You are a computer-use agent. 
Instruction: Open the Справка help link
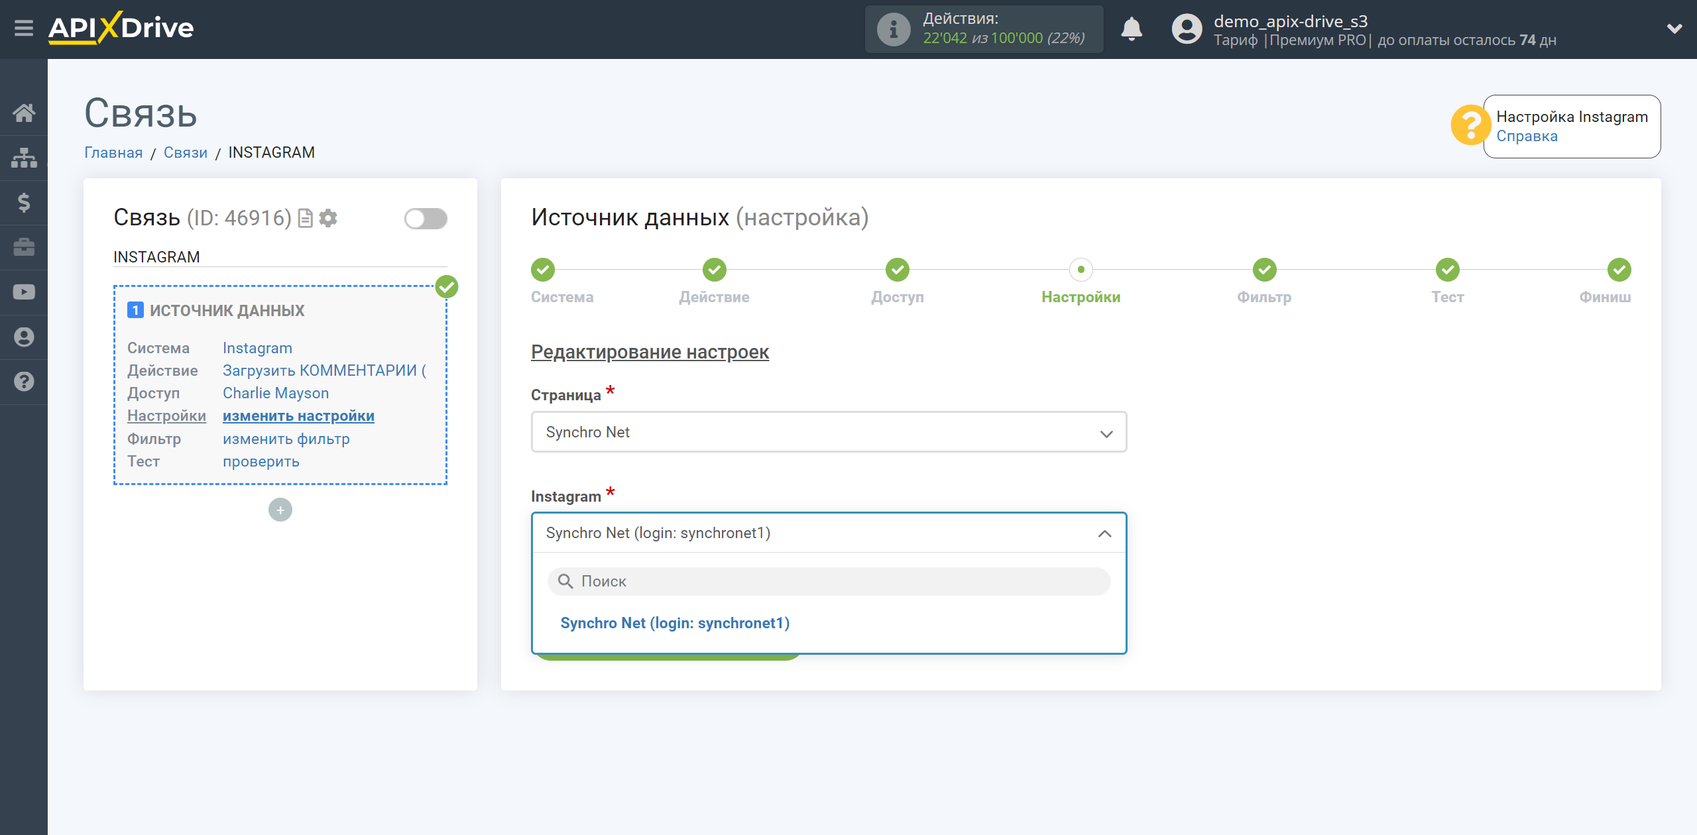[1527, 136]
